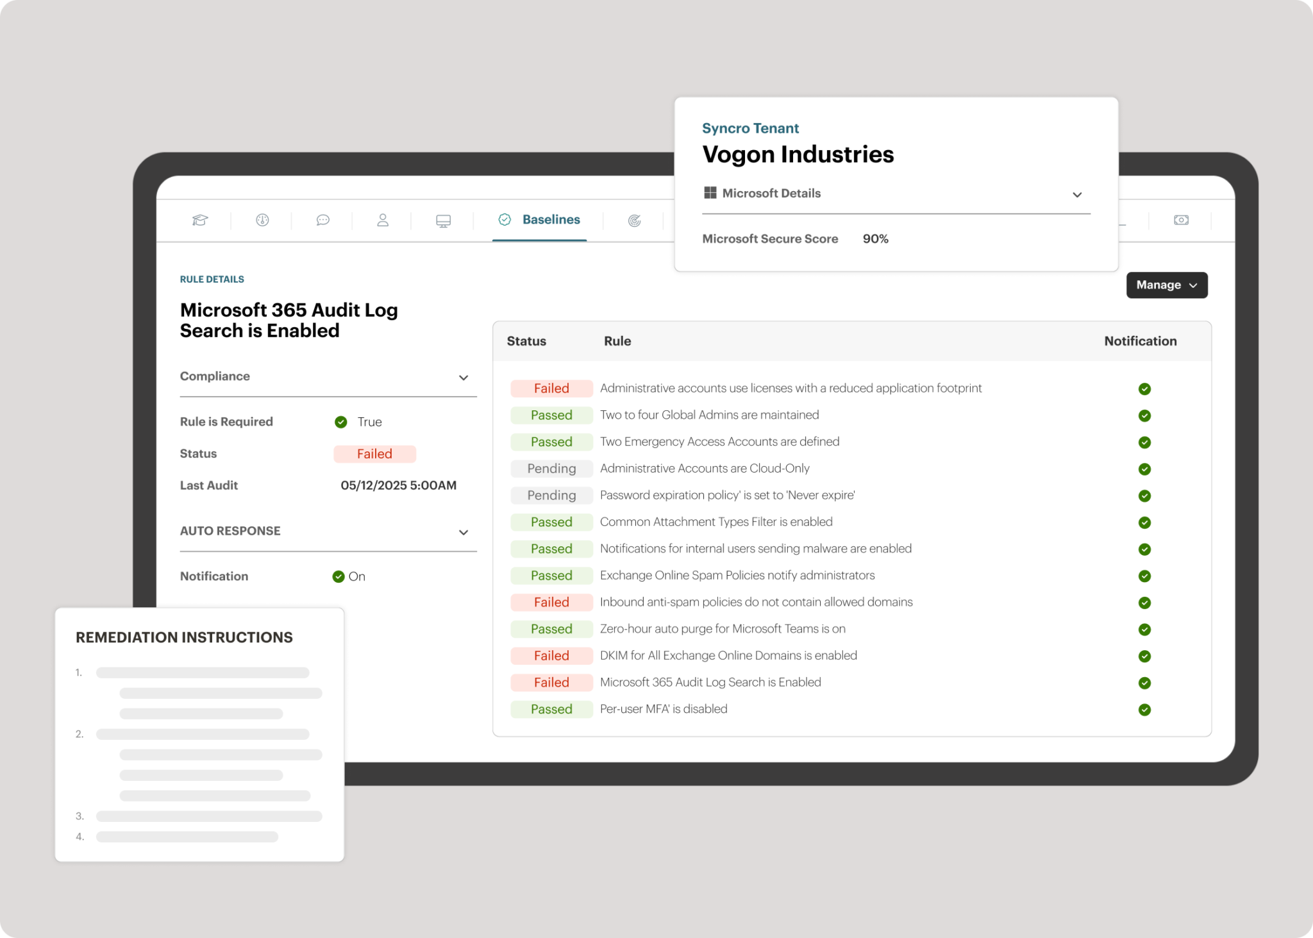Collapse the Auto Response section
This screenshot has width=1313, height=938.
(464, 532)
